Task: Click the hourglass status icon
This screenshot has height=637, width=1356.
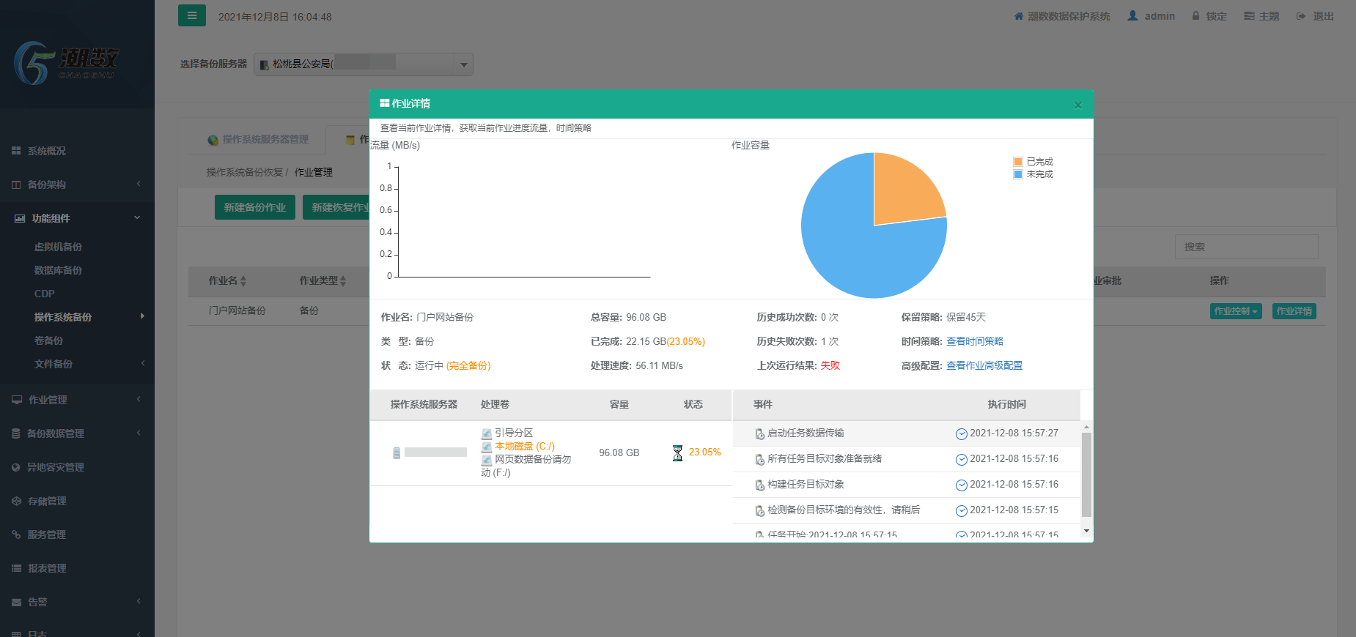Action: [677, 453]
